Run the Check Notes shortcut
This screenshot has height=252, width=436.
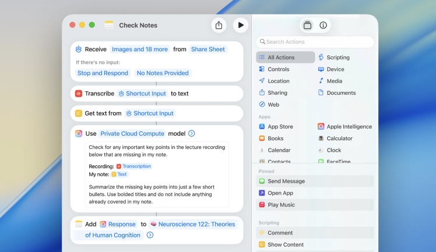[240, 25]
